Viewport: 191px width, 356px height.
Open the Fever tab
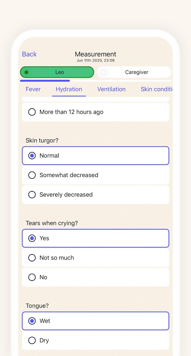tap(33, 89)
